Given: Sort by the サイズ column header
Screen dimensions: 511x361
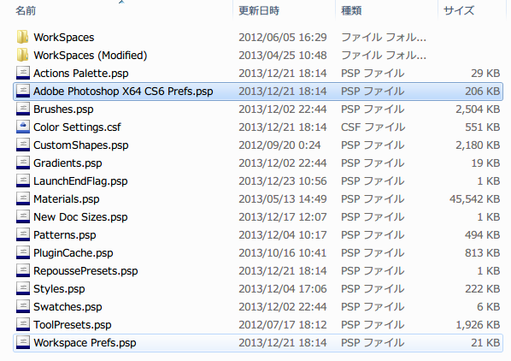Looking at the screenshot, I should point(459,11).
